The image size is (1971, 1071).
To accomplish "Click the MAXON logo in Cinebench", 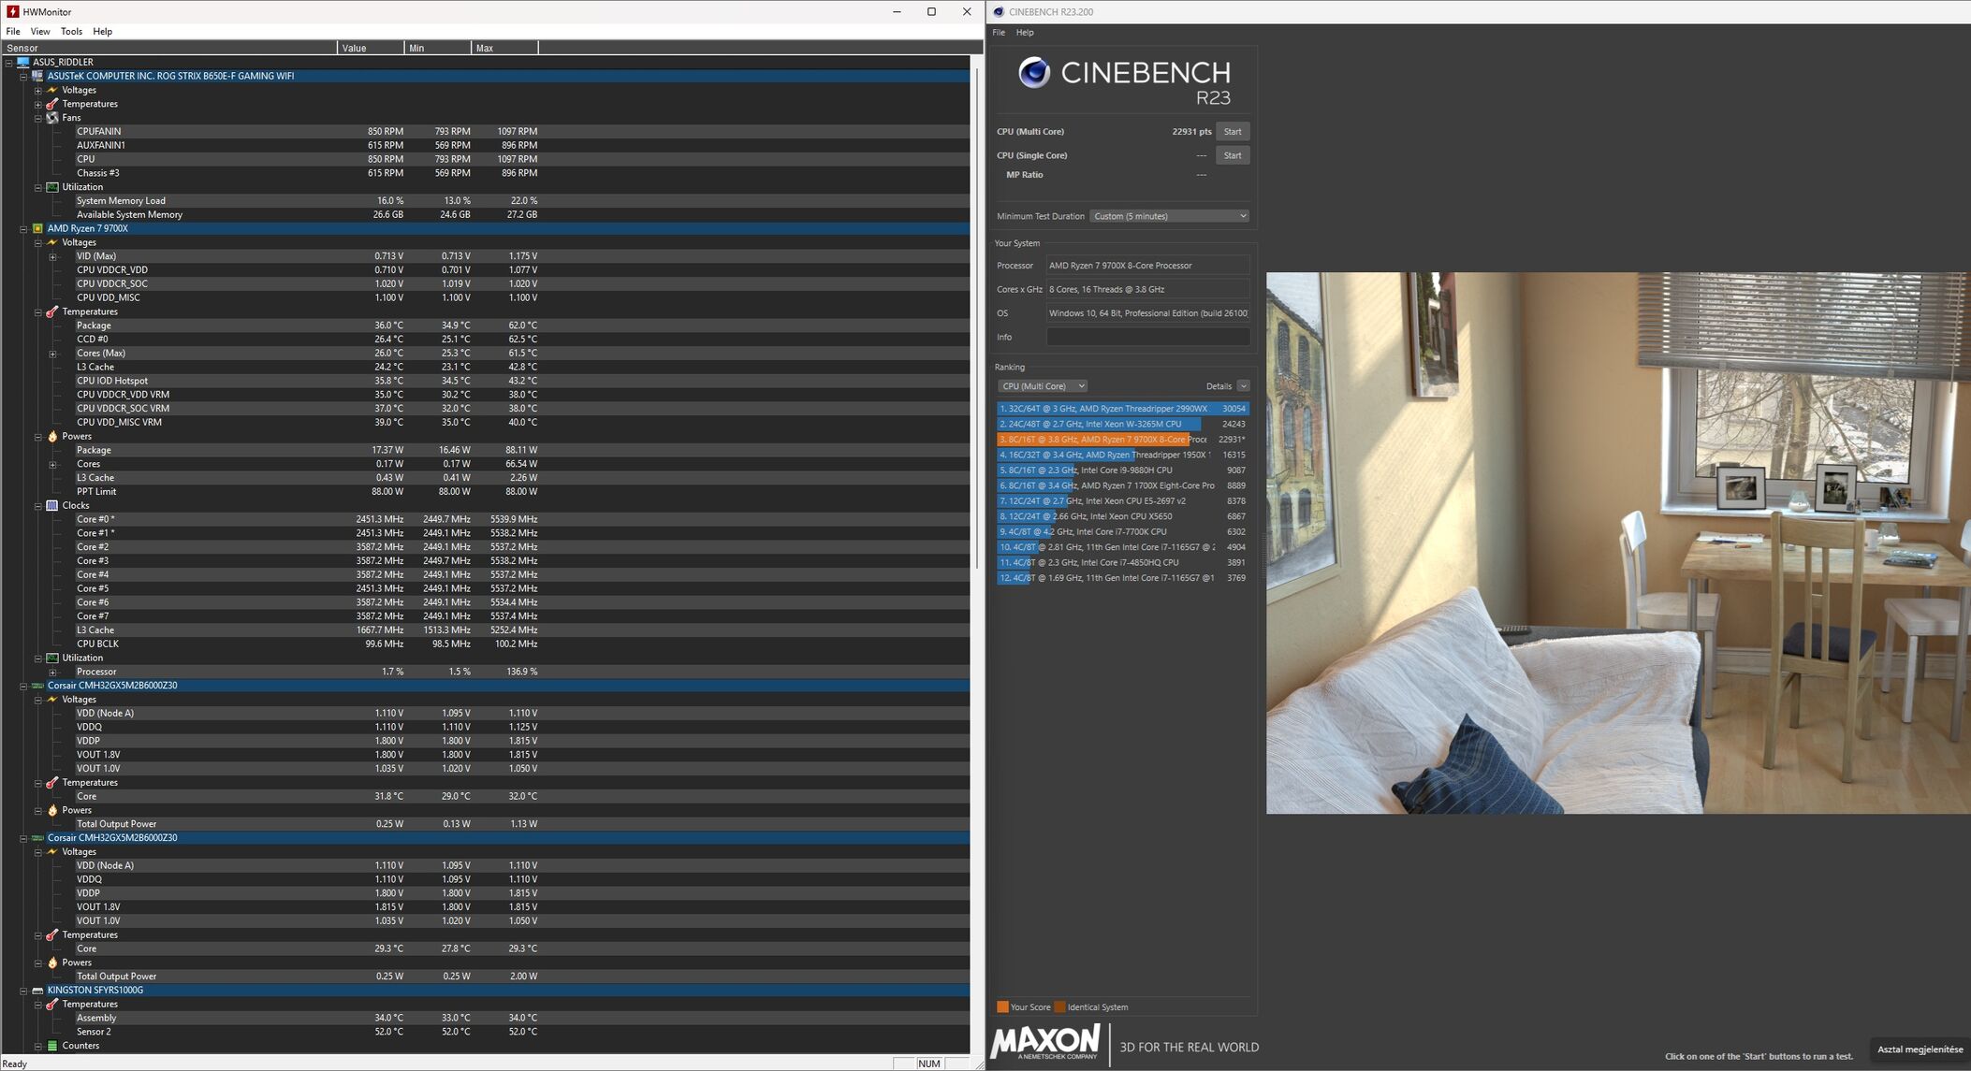I will click(1045, 1042).
